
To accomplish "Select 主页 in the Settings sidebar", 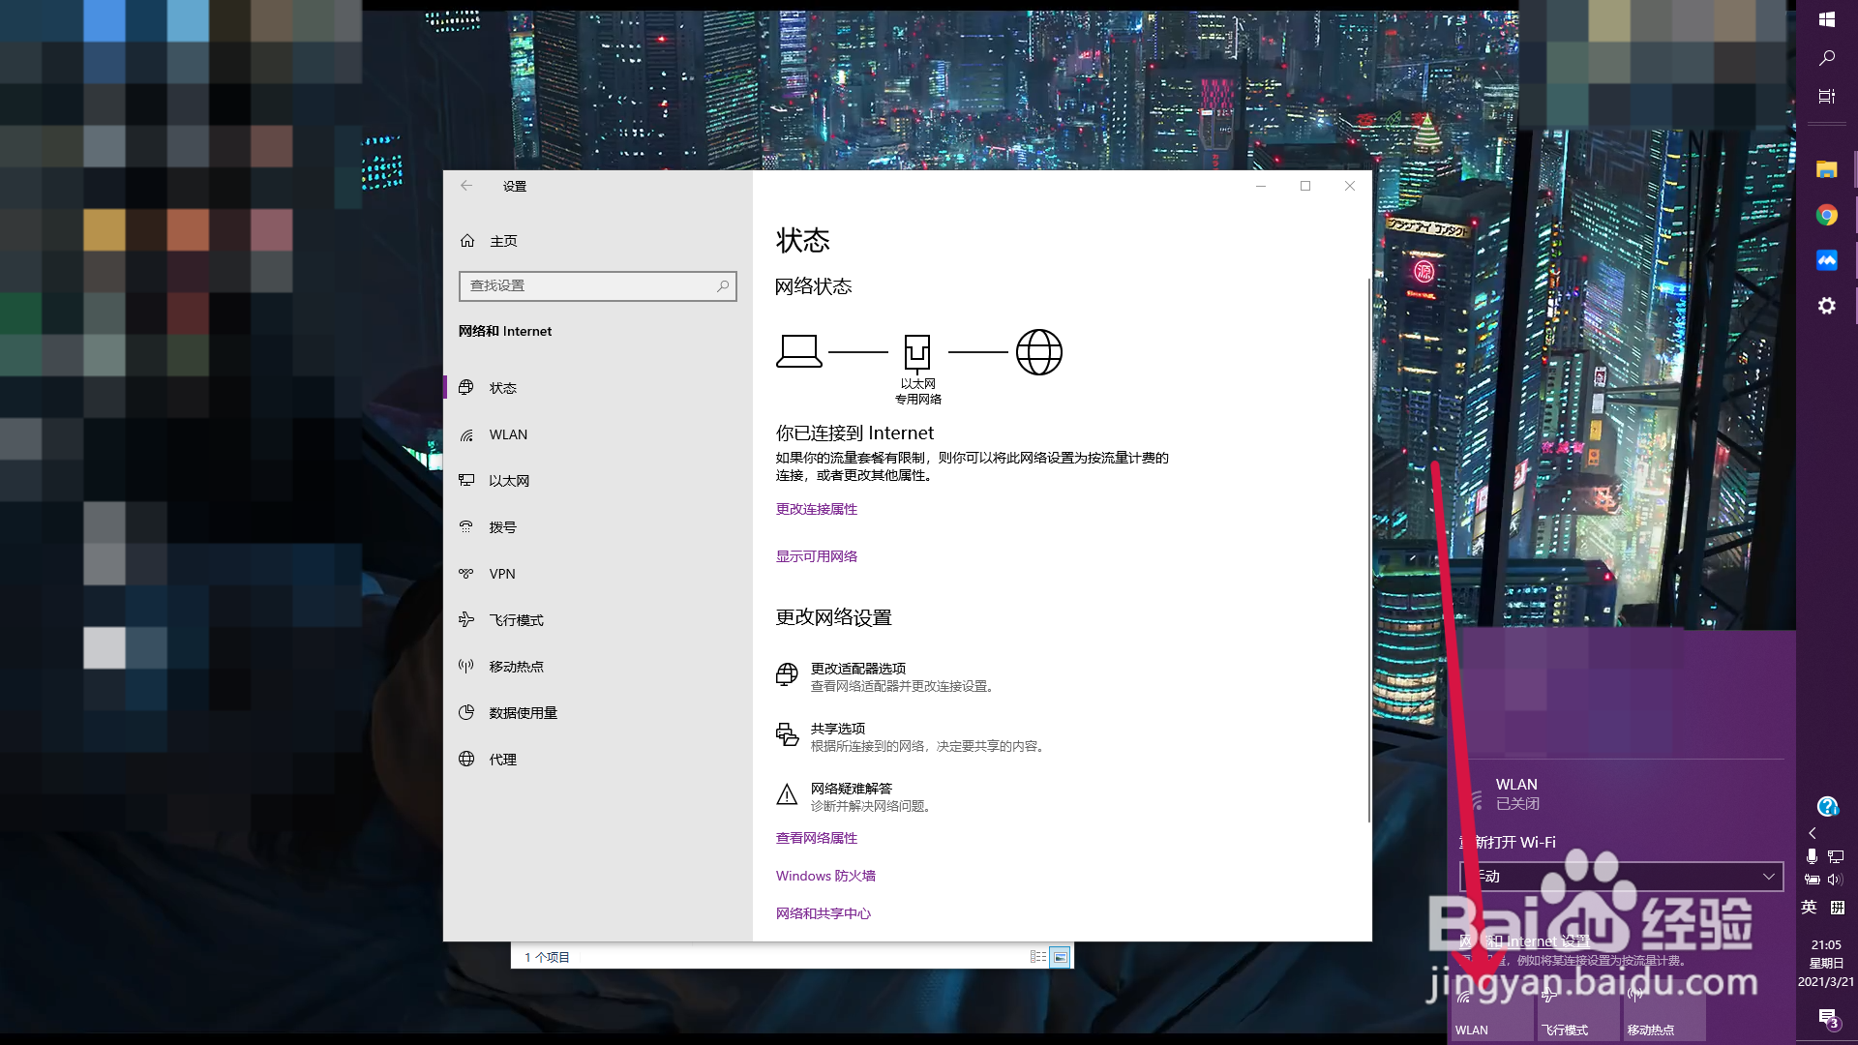I will [x=501, y=241].
